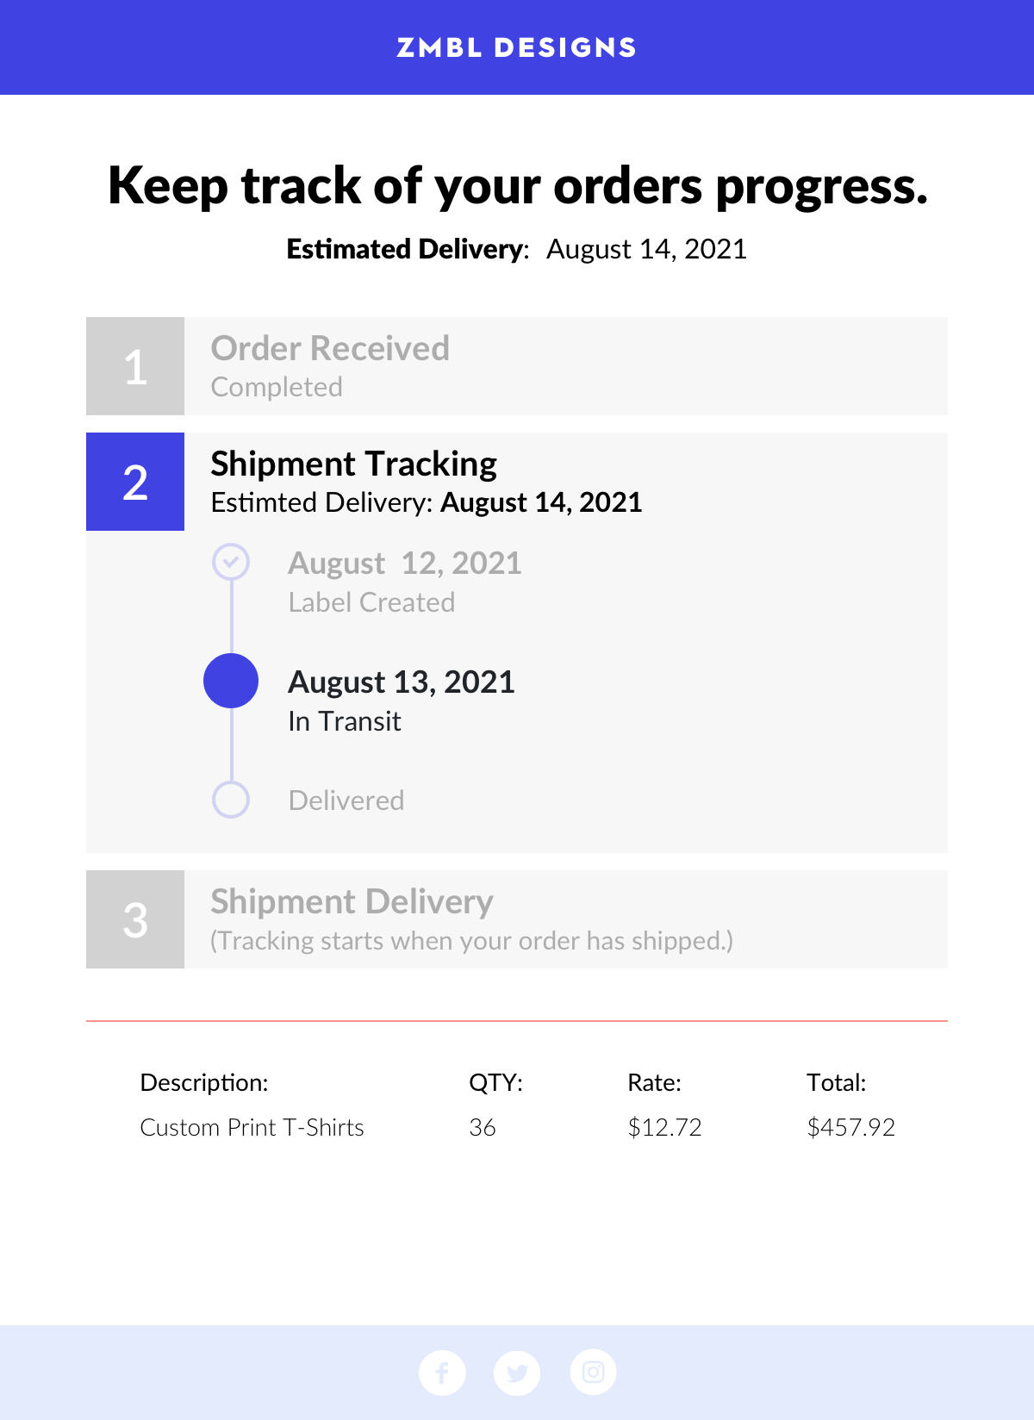Click the August 12, 2021 label entry

point(405,581)
